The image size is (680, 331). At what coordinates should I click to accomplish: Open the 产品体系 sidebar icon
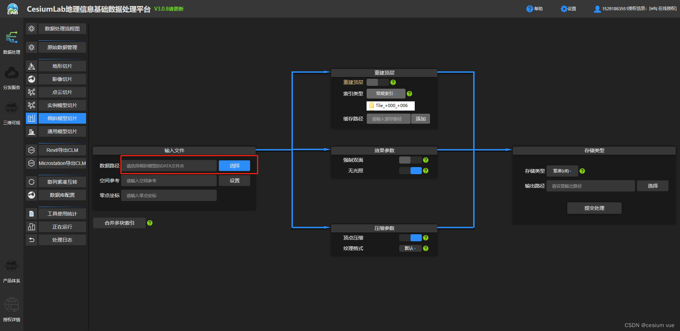coord(12,266)
